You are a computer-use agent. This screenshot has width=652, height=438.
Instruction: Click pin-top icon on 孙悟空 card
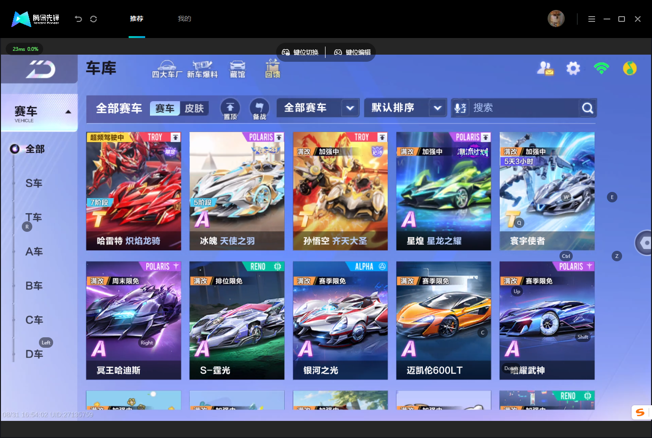(x=382, y=137)
